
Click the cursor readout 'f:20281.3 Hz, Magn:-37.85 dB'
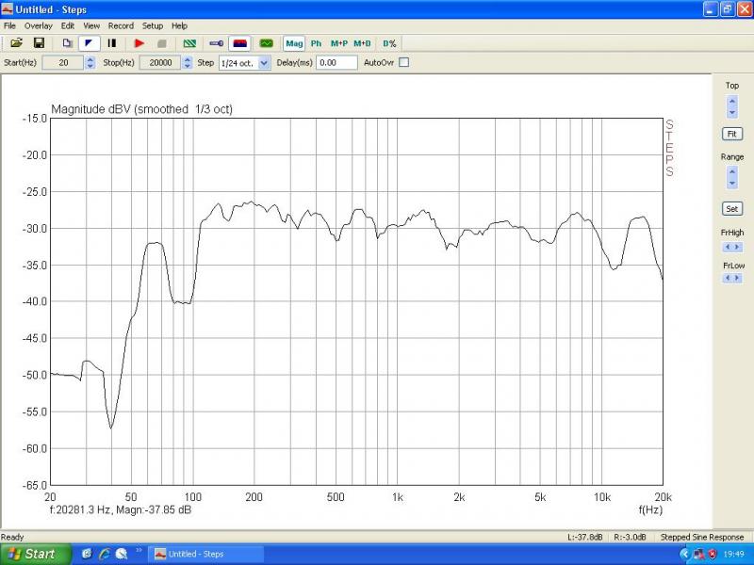click(x=121, y=509)
